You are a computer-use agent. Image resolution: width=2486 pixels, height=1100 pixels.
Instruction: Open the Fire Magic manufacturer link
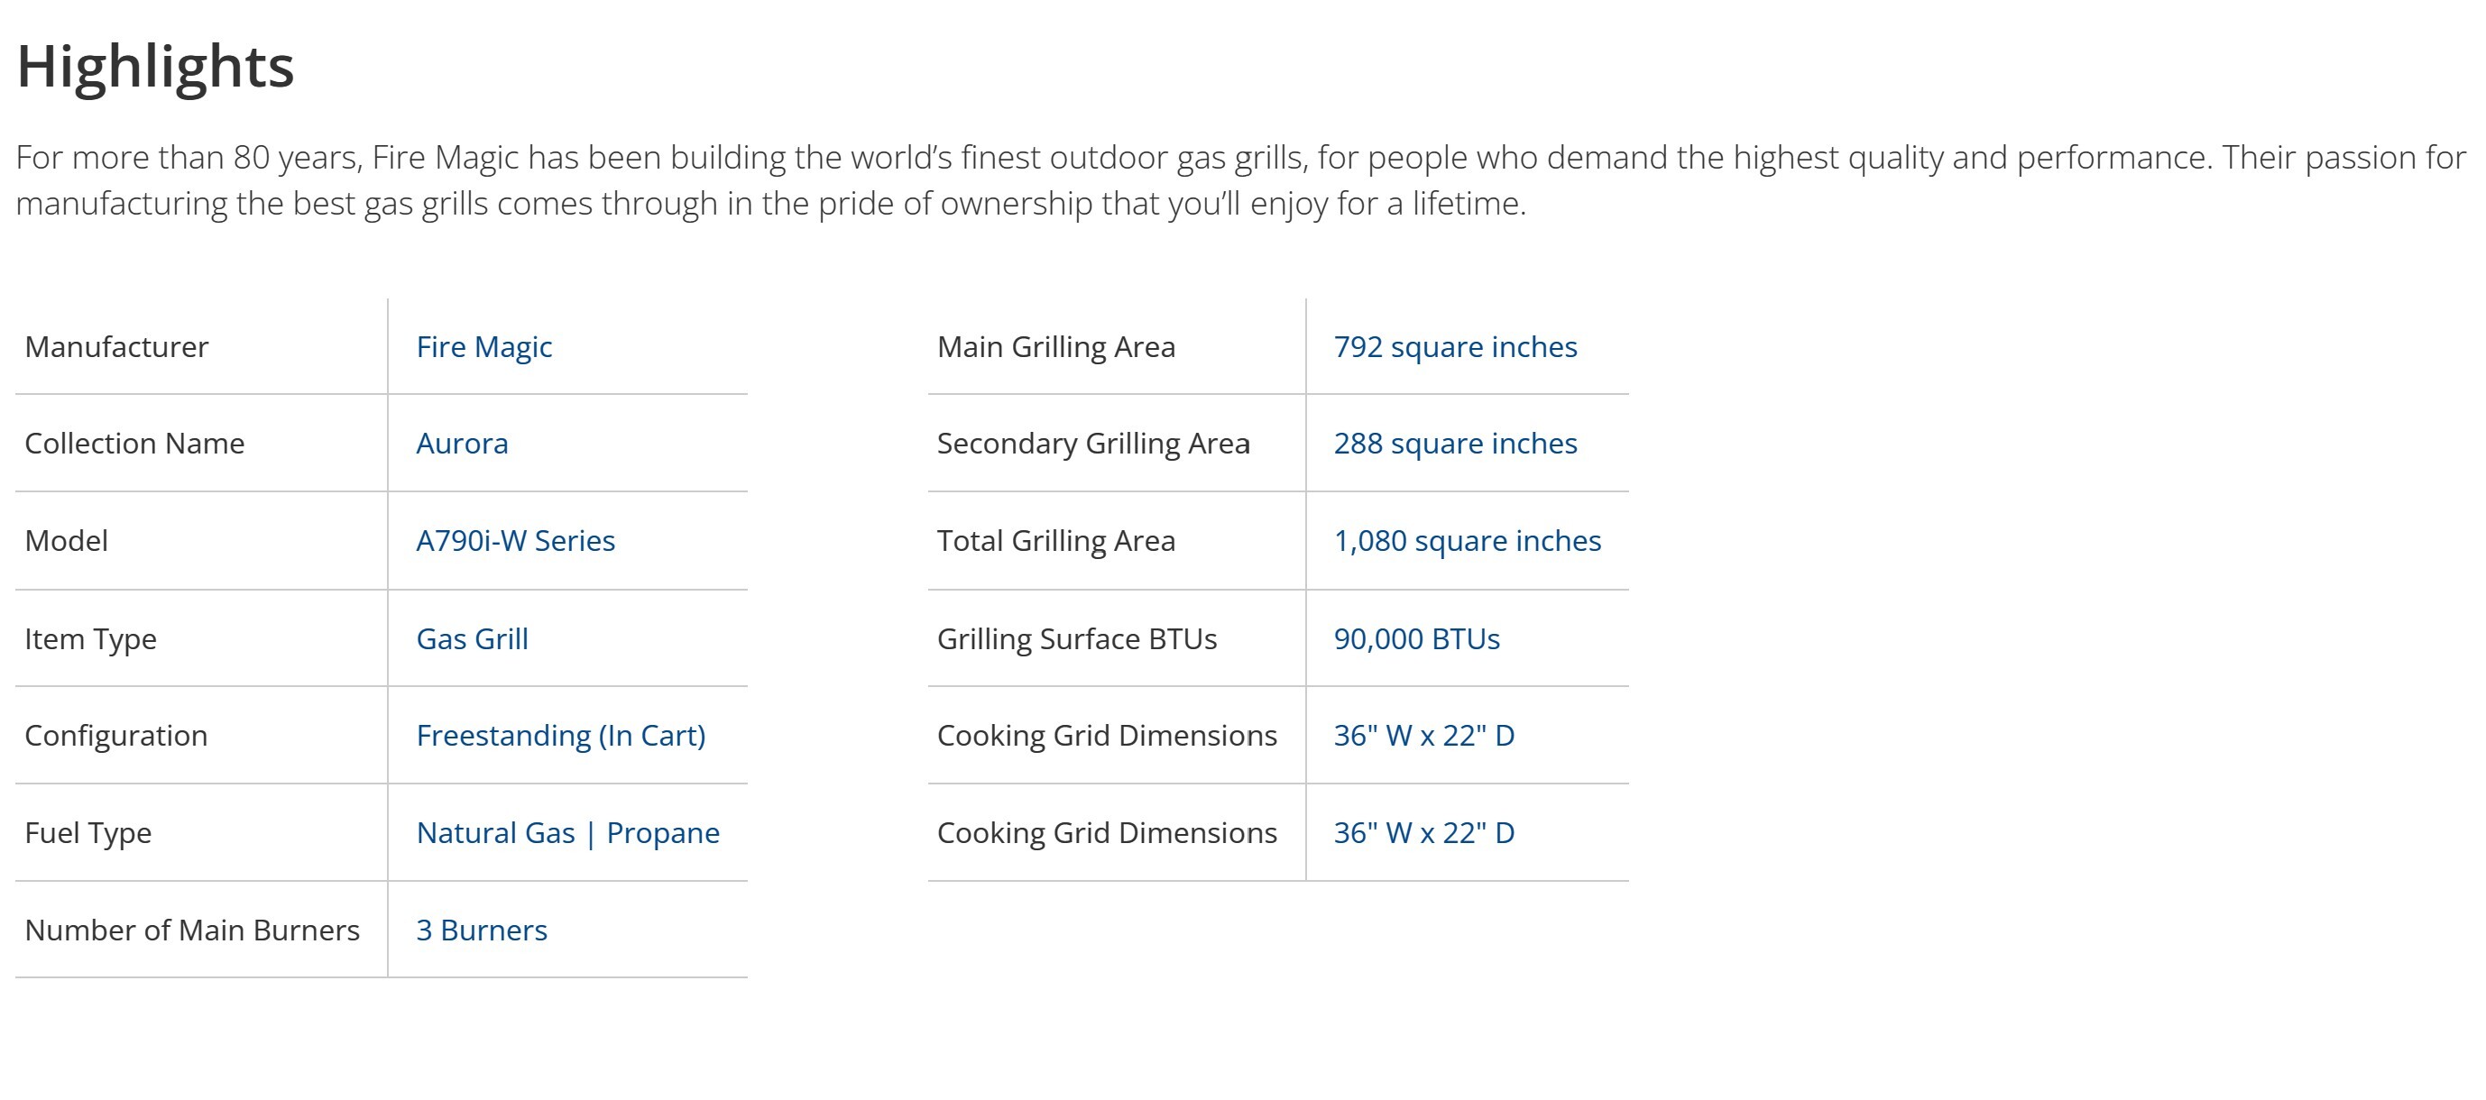point(483,346)
